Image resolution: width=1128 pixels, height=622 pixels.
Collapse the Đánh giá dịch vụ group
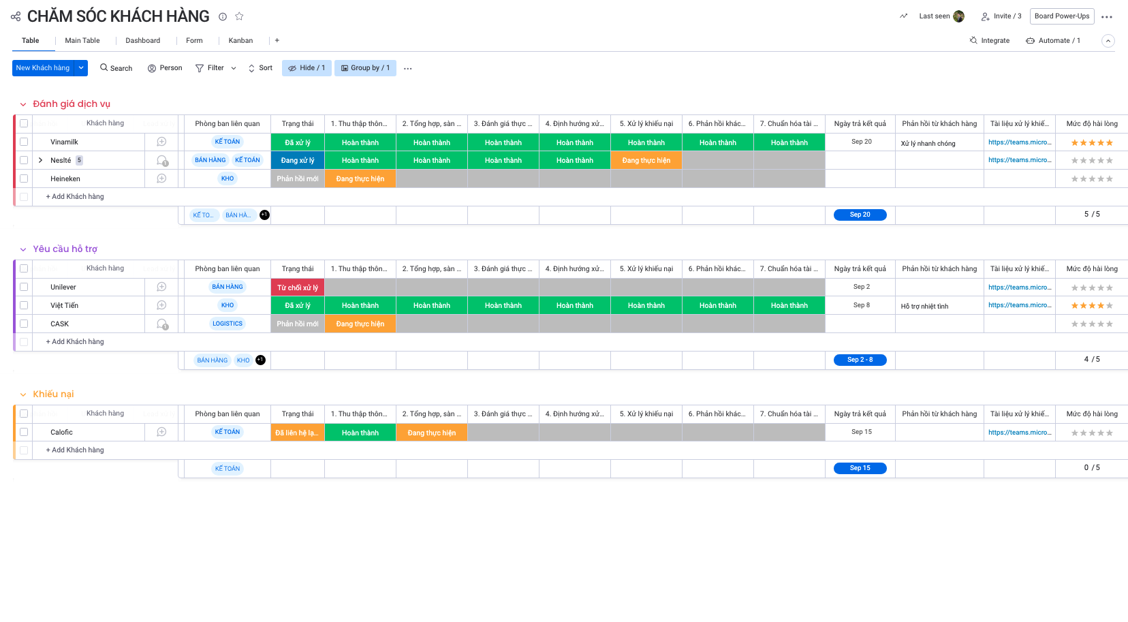point(23,104)
